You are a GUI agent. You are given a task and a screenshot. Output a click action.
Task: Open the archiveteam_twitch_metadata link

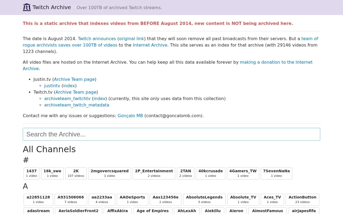click(77, 105)
